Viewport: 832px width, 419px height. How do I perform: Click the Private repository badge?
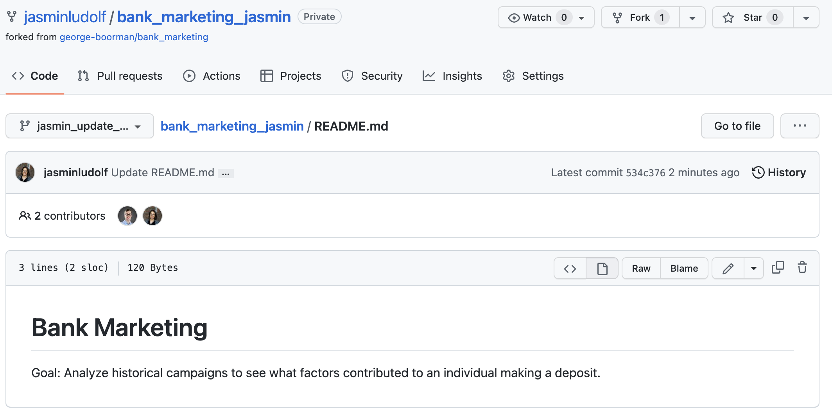click(x=319, y=17)
